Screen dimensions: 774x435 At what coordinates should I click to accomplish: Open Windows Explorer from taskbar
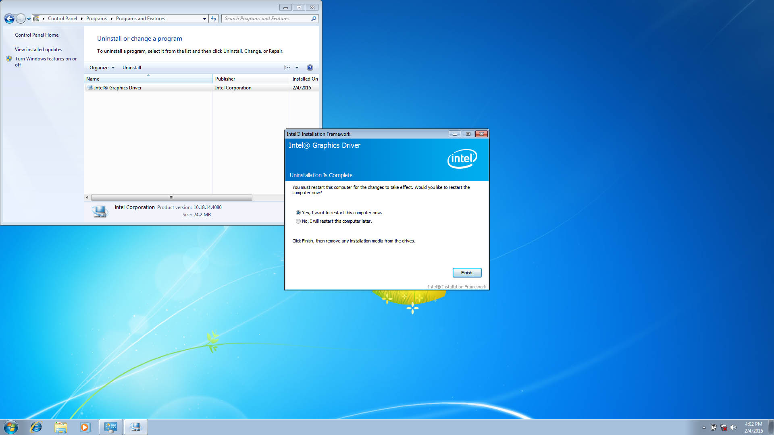60,427
